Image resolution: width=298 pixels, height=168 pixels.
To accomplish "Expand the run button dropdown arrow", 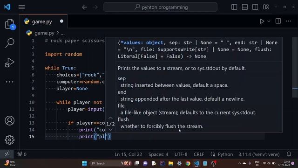I will [269, 21].
